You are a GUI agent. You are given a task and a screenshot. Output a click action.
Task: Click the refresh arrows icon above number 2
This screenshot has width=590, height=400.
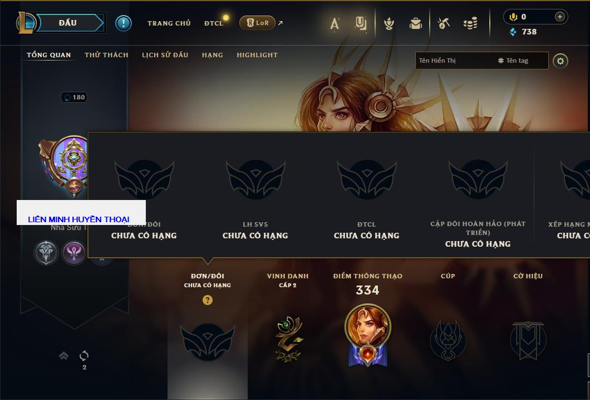[84, 356]
